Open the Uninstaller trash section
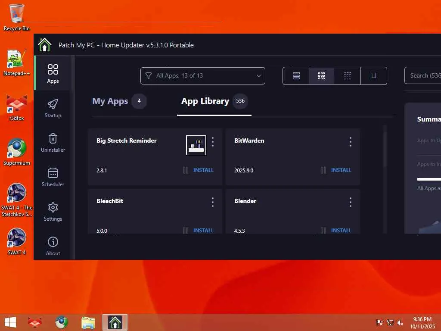The width and height of the screenshot is (441, 331). click(x=53, y=143)
